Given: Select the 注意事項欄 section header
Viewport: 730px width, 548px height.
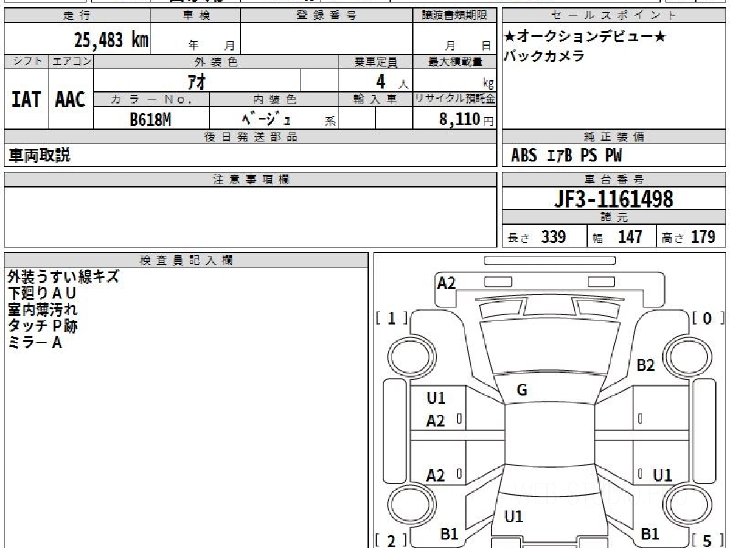Looking at the screenshot, I should (251, 180).
